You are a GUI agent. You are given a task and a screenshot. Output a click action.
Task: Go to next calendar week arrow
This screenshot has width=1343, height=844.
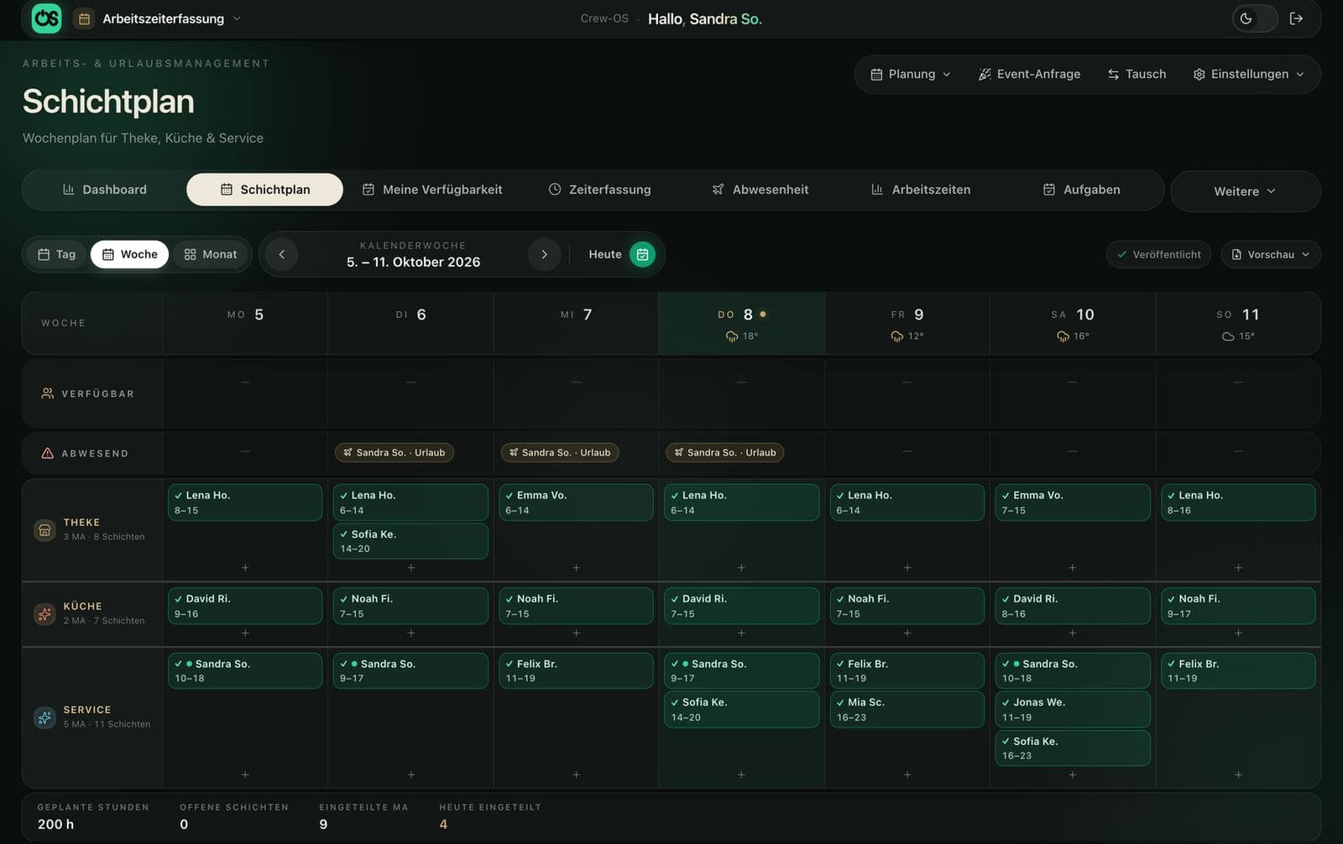pos(544,254)
